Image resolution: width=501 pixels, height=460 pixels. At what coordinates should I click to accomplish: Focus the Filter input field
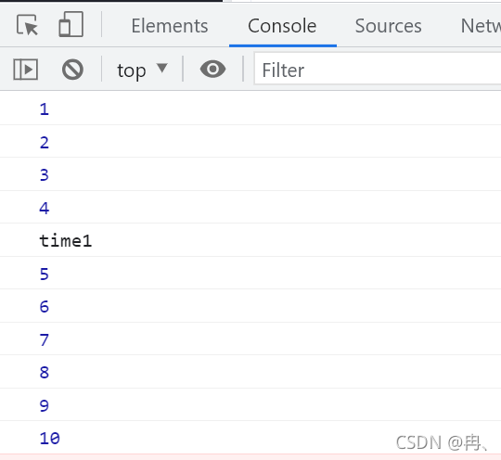tap(378, 69)
